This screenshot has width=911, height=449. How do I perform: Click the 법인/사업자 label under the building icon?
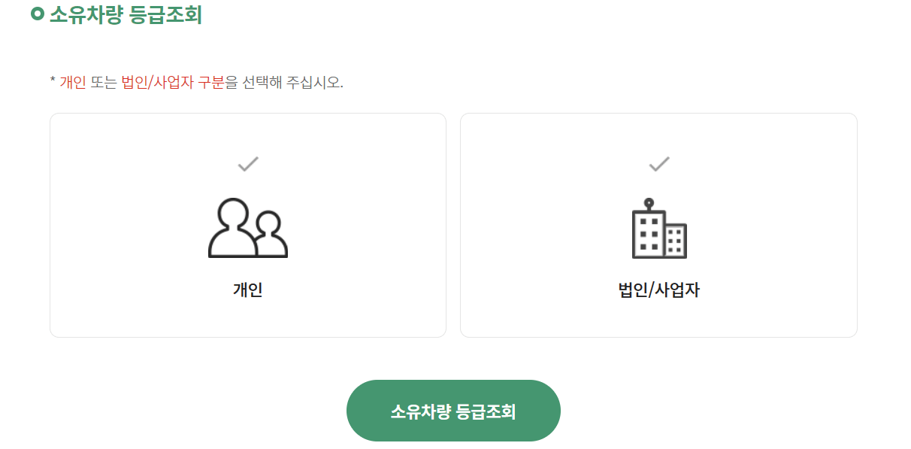pyautogui.click(x=658, y=288)
